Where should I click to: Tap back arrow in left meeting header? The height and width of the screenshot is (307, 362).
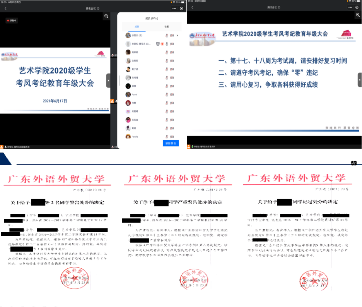coord(5,8)
